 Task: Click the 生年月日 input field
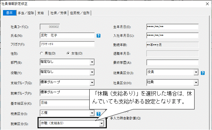172,27
